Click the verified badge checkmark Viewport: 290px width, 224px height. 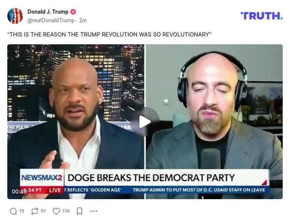pos(73,12)
